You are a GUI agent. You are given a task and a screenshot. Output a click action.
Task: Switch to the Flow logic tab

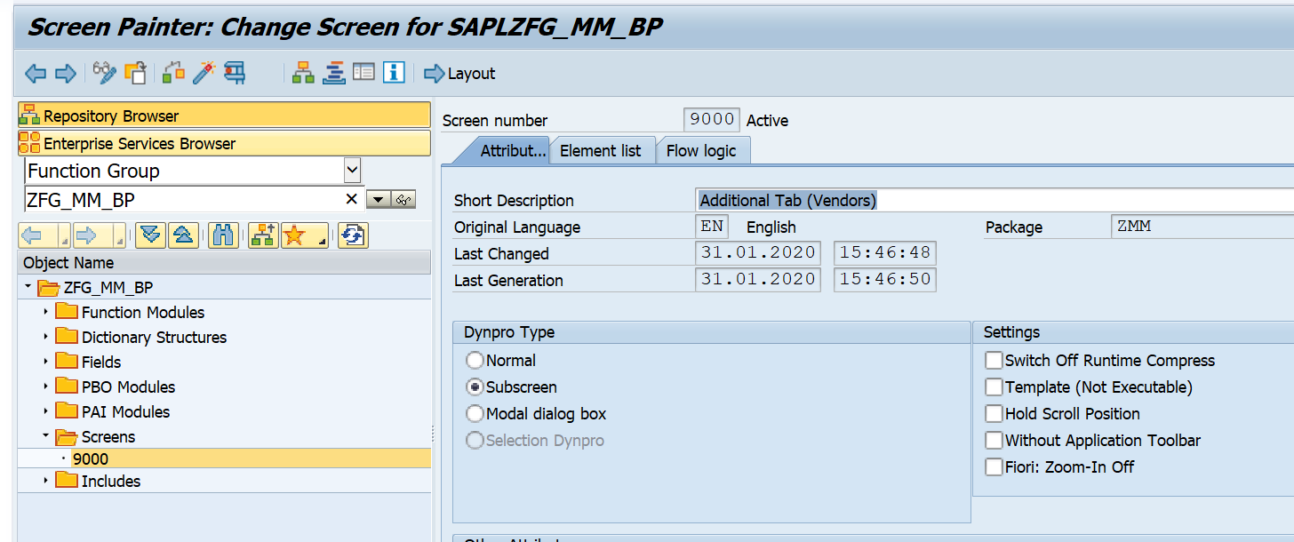tap(703, 150)
